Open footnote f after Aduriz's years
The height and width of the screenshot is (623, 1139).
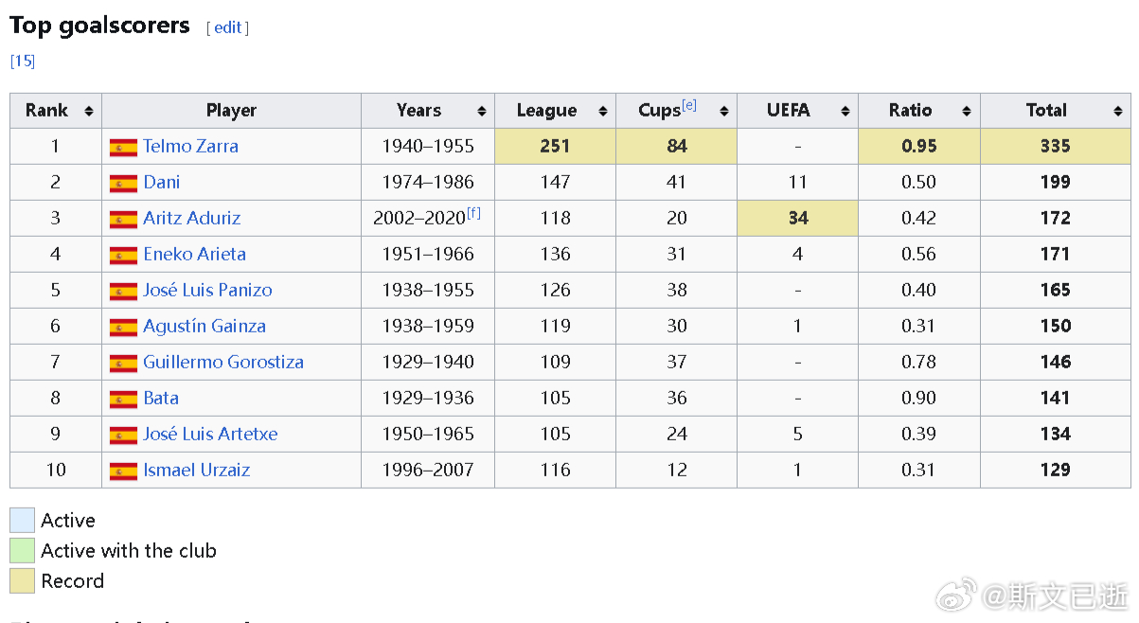[x=473, y=213]
